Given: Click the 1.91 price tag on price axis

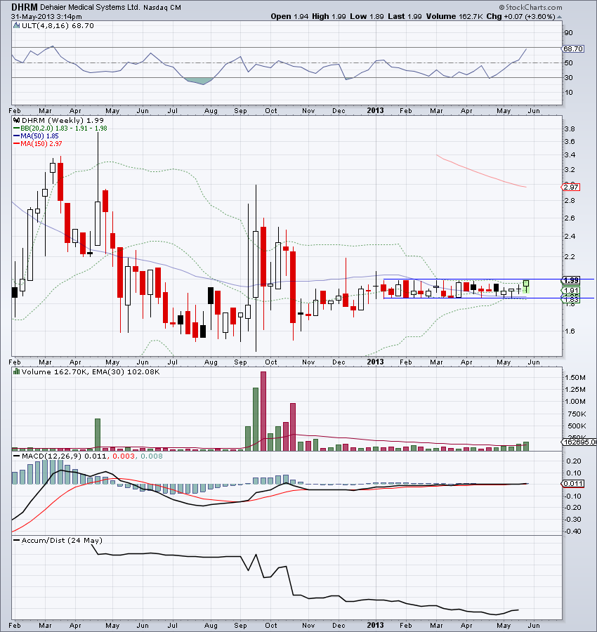Looking at the screenshot, I should (570, 291).
